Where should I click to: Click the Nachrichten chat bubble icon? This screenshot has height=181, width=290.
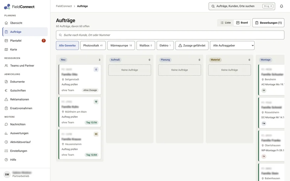6,124
